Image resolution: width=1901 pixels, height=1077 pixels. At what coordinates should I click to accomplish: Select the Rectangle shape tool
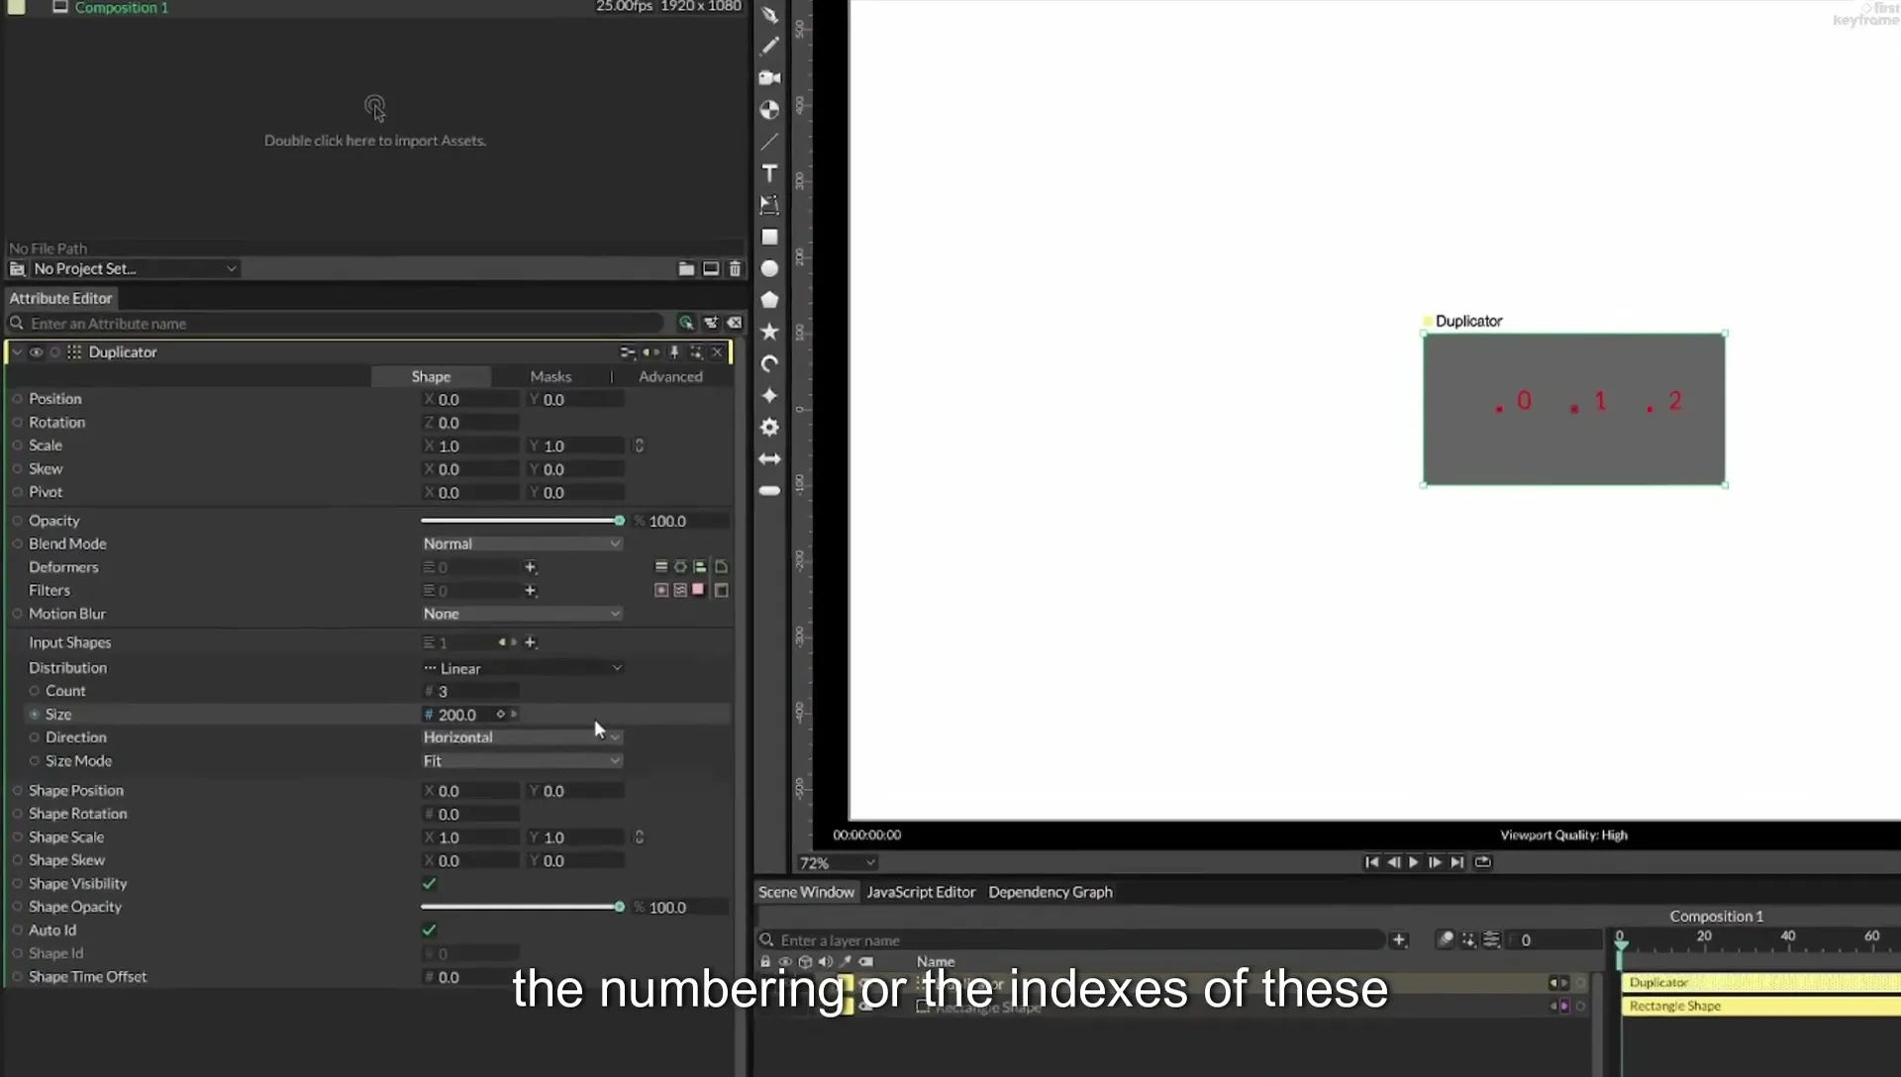click(769, 237)
